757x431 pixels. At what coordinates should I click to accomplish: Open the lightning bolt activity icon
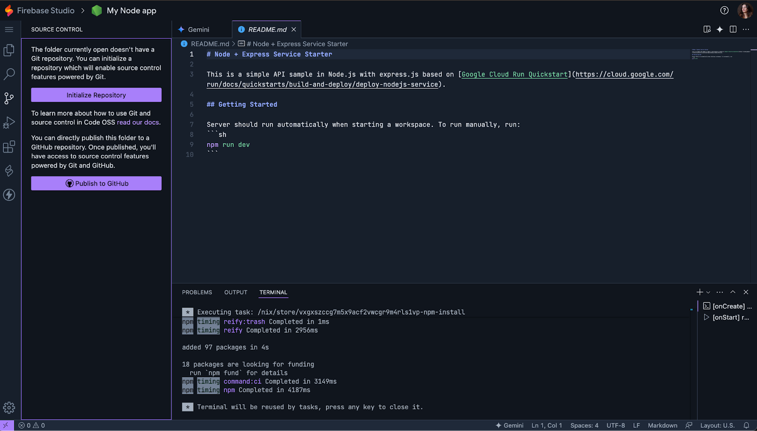coord(9,195)
